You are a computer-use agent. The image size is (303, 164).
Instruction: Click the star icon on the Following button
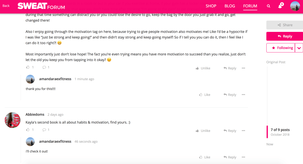click(x=274, y=48)
